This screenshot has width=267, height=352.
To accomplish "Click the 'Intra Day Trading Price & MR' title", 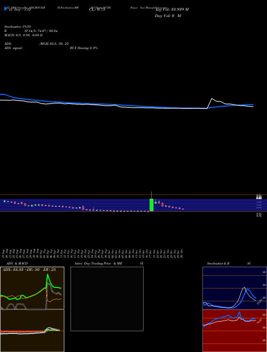I will 99,263.
